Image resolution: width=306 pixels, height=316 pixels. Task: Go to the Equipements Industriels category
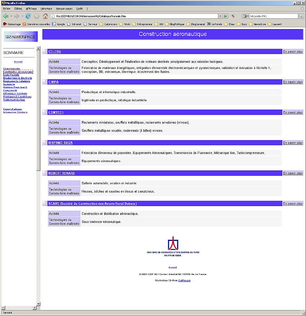pos(17,81)
